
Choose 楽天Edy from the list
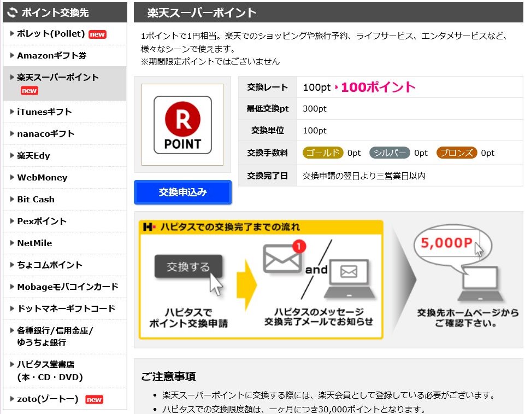pos(33,155)
